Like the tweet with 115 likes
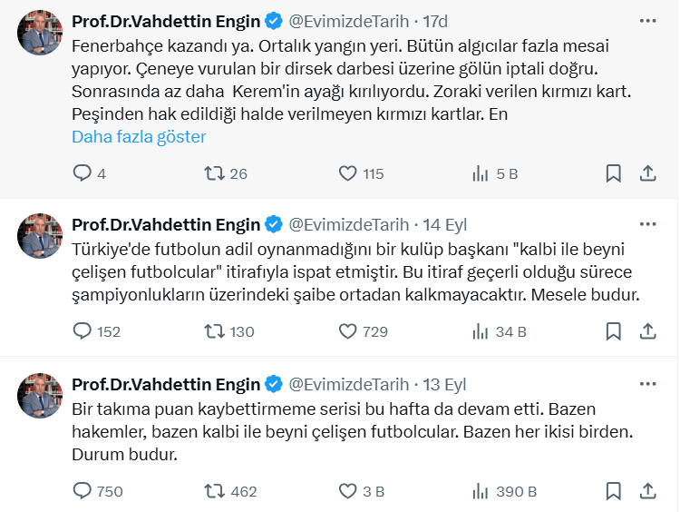The height and width of the screenshot is (512, 680). pos(348,173)
